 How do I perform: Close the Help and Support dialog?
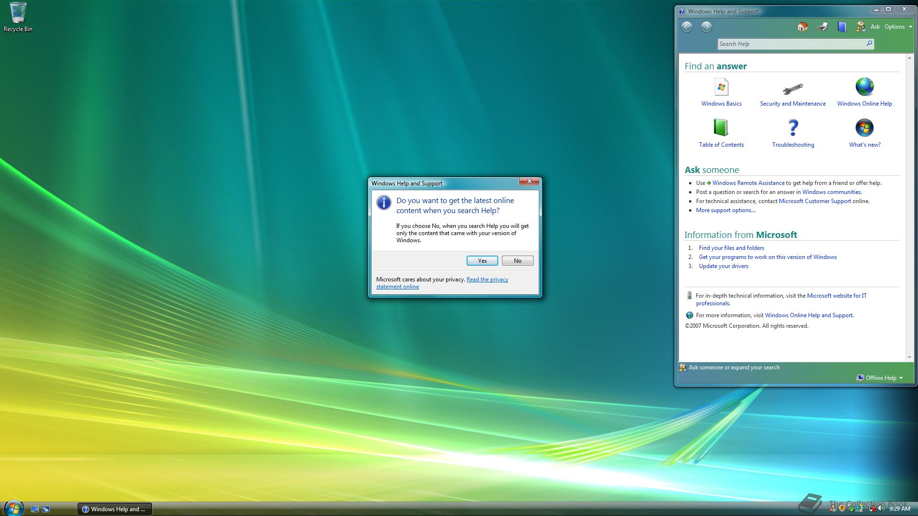point(529,182)
